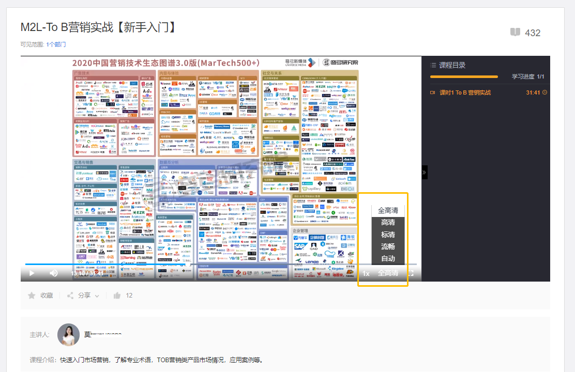The height and width of the screenshot is (372, 575).
Task: Open the 1个部门 visibility range link
Action: (x=56, y=44)
